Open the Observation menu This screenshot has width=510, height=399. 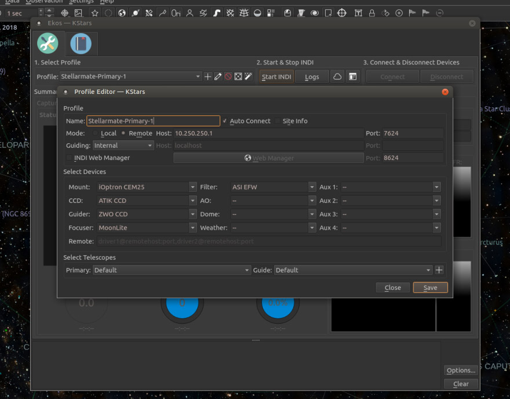click(44, 2)
